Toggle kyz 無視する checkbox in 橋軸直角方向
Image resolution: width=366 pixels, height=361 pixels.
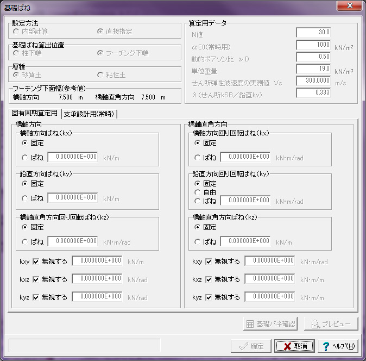[x=209, y=297]
